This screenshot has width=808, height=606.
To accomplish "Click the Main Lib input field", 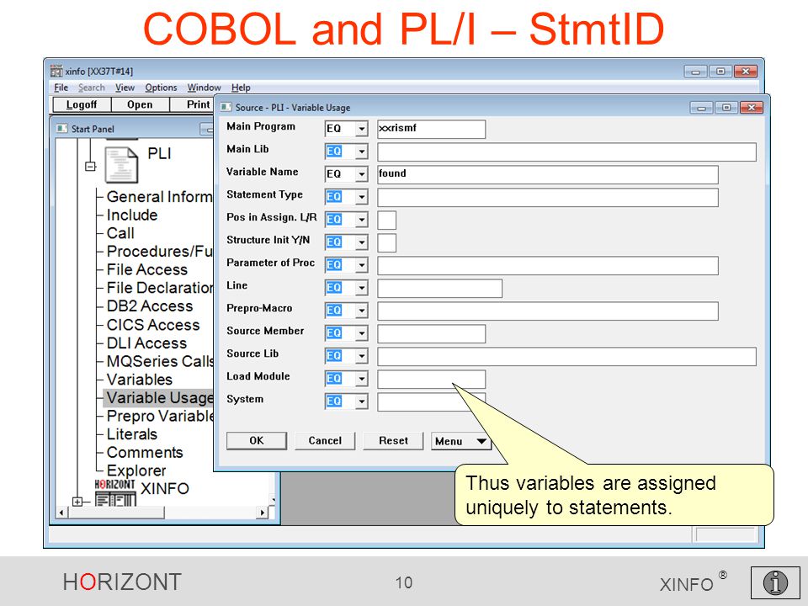I will pos(566,151).
